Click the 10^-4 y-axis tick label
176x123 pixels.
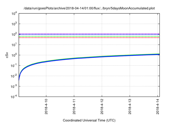(14, 97)
